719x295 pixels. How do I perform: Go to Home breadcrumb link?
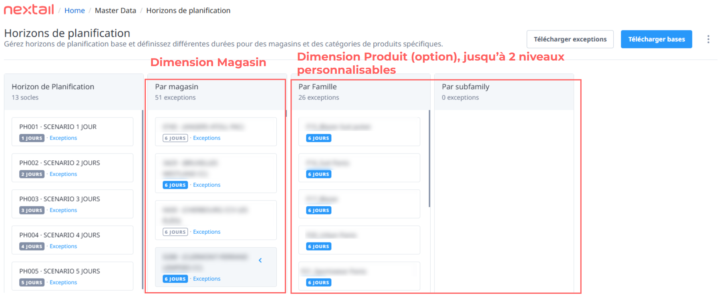(75, 10)
